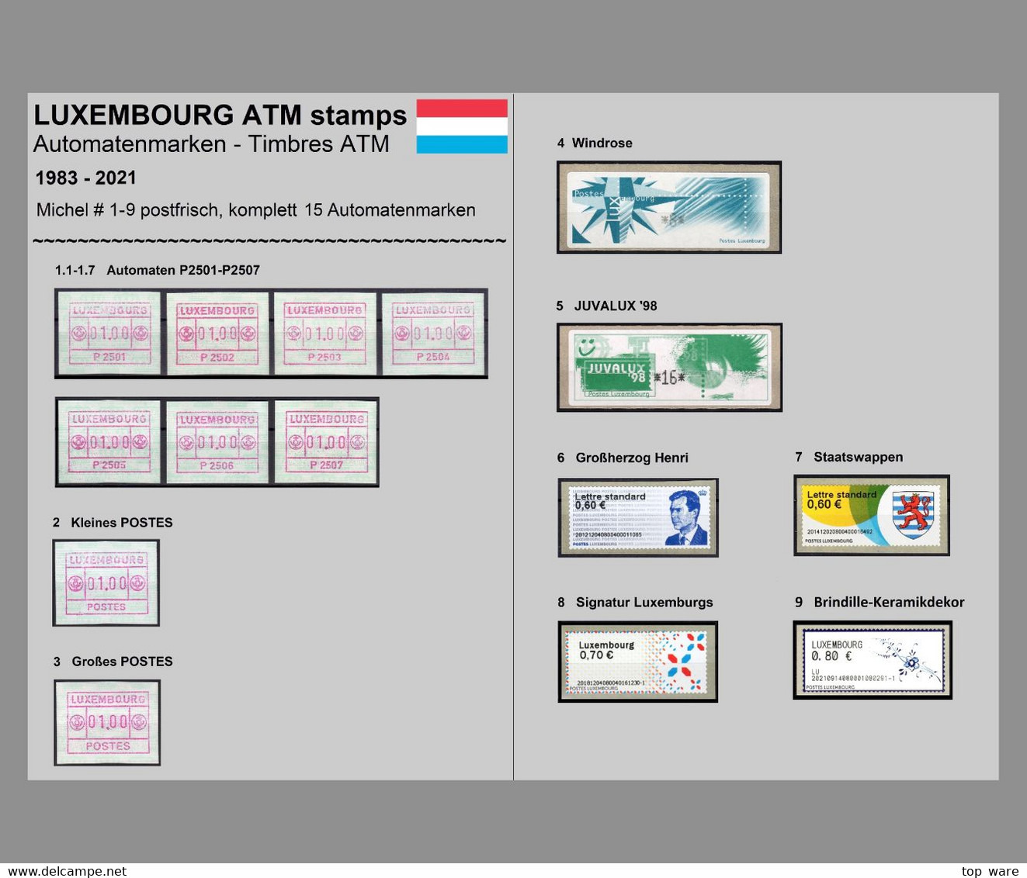Click the '3 Großes POSTES' label
1027x878 pixels.
pyautogui.click(x=113, y=662)
